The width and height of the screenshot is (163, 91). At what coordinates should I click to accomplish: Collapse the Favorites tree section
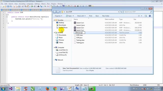[54, 20]
